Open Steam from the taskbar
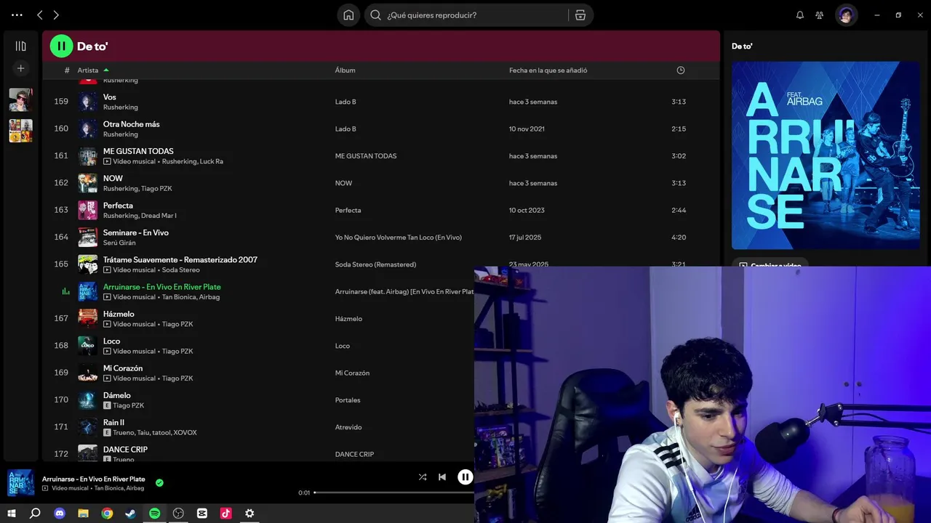This screenshot has width=931, height=523. click(x=131, y=514)
